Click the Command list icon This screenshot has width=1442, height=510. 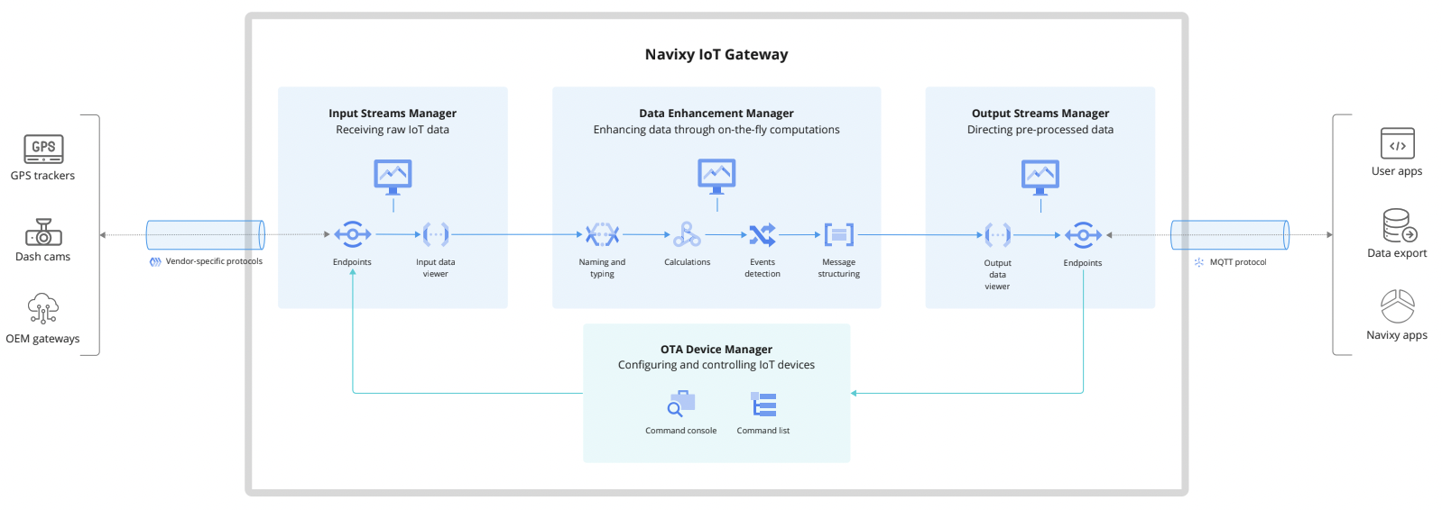point(763,405)
